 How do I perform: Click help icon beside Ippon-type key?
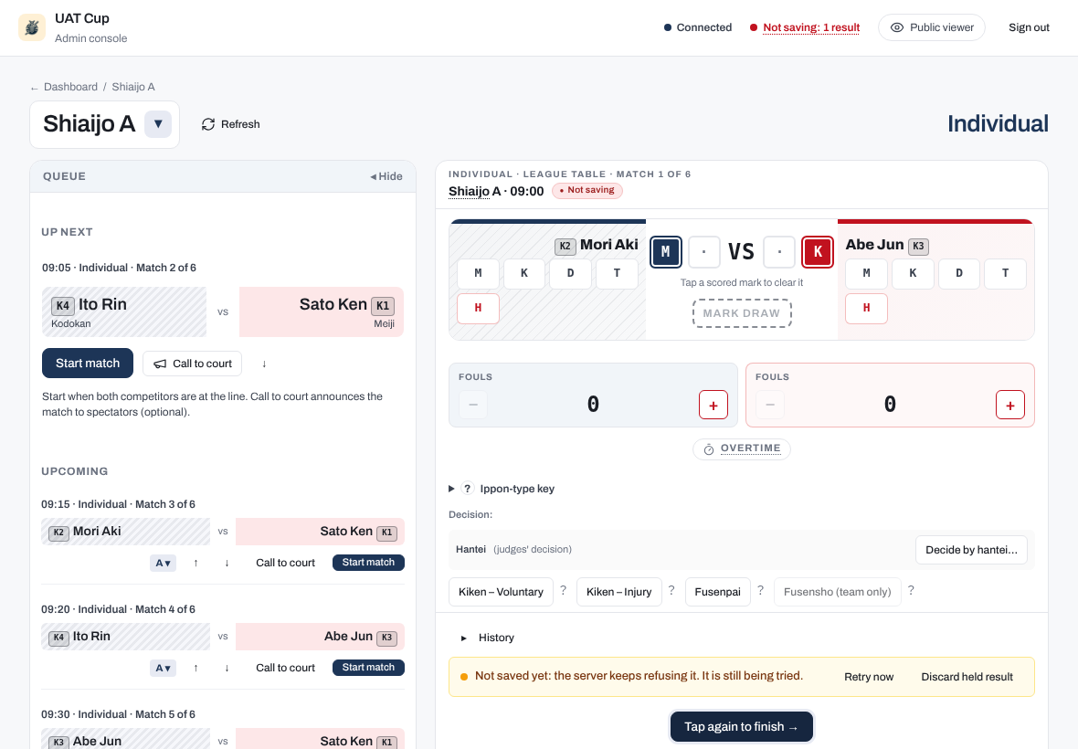468,489
